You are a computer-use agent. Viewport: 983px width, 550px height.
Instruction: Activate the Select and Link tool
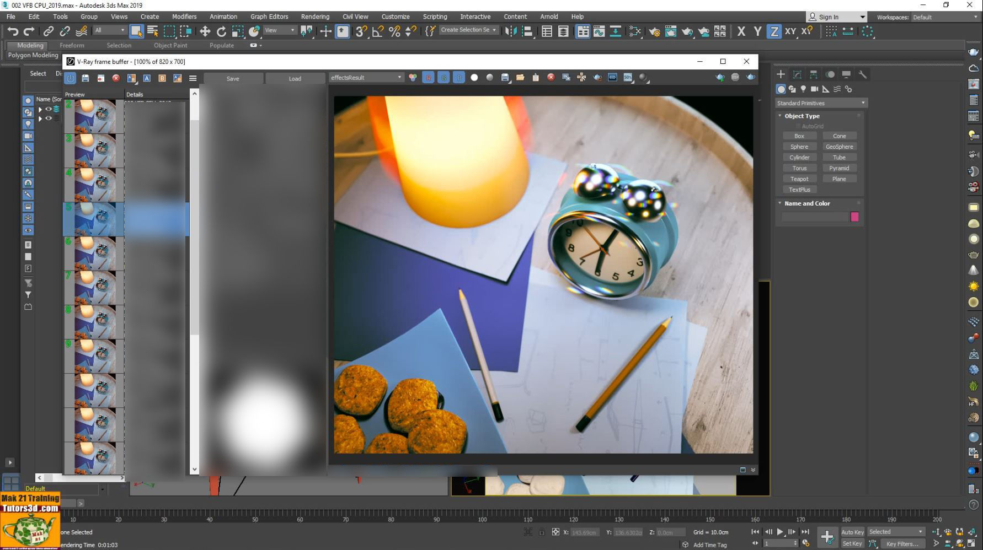49,31
